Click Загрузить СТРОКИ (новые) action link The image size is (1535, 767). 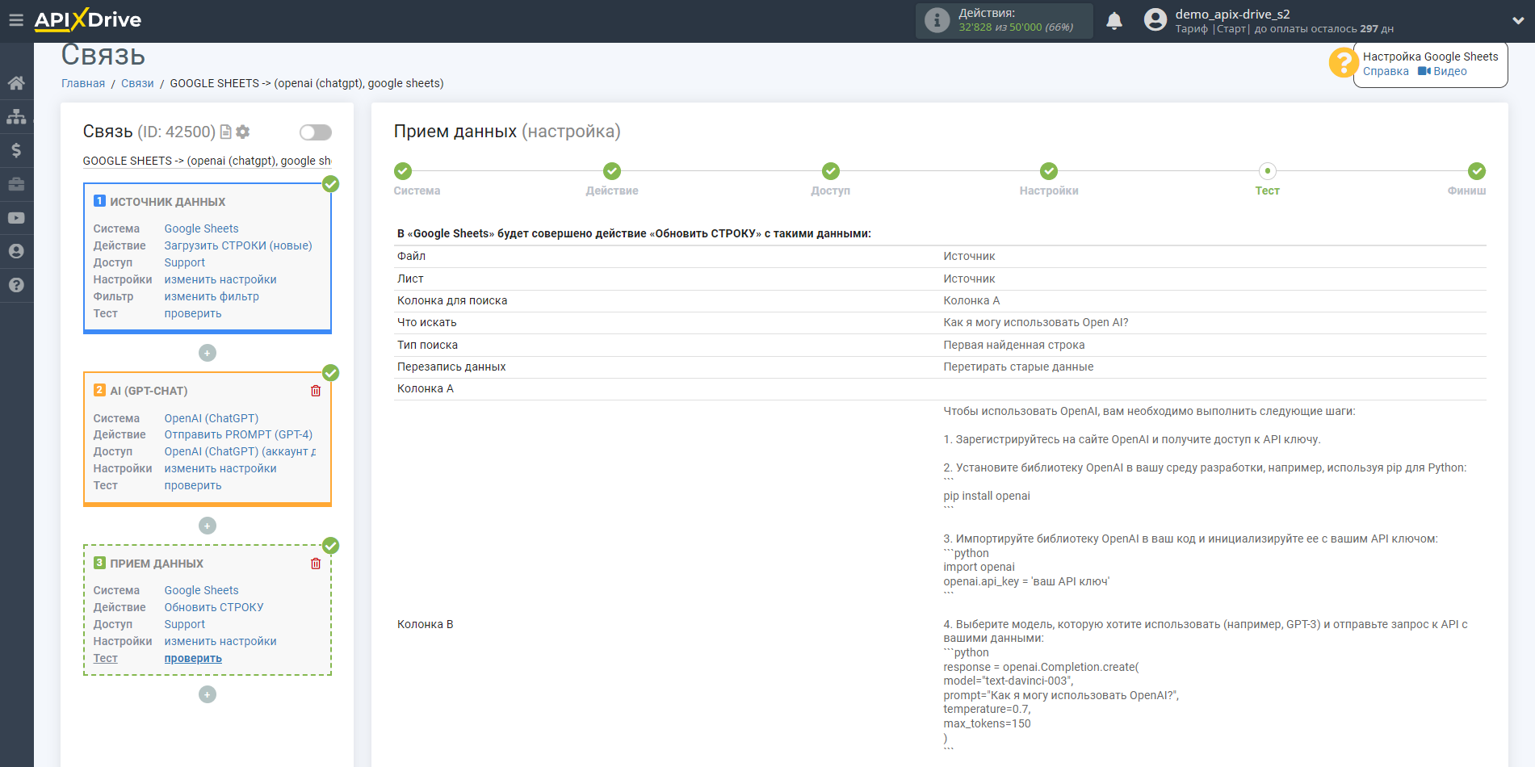238,245
